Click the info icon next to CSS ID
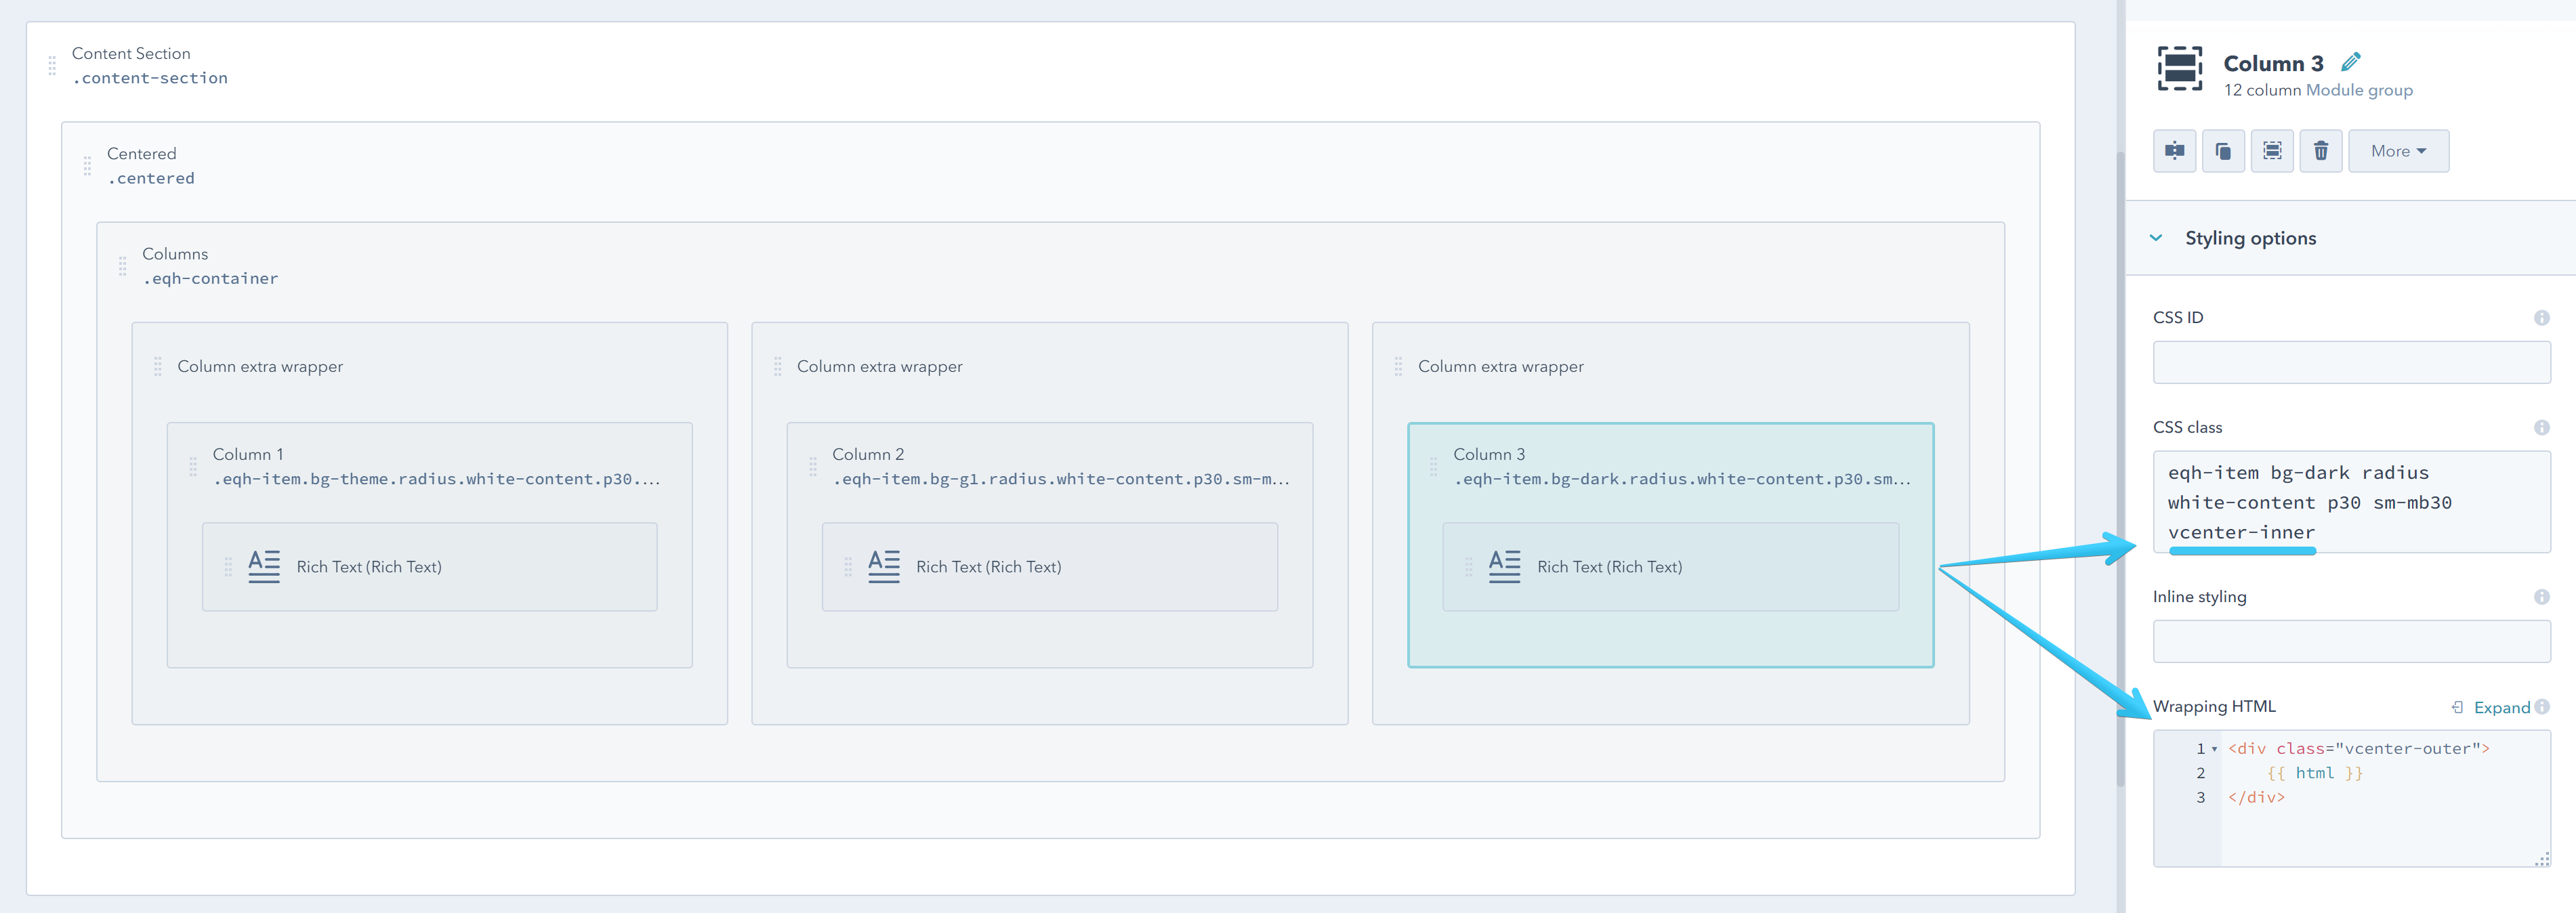This screenshot has width=2576, height=913. pos(2541,317)
